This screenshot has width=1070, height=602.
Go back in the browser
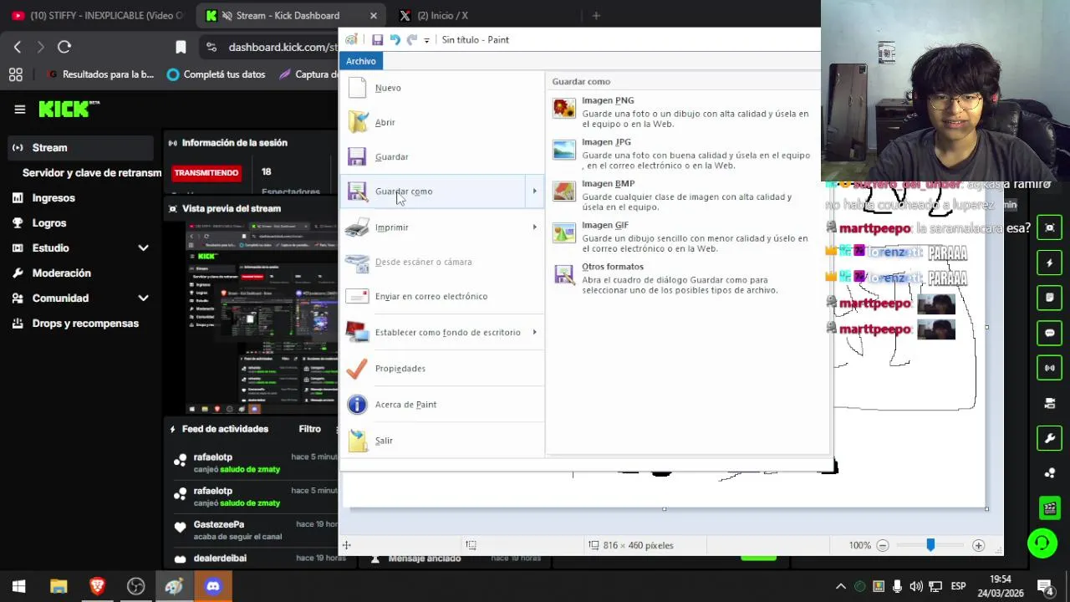[x=18, y=47]
